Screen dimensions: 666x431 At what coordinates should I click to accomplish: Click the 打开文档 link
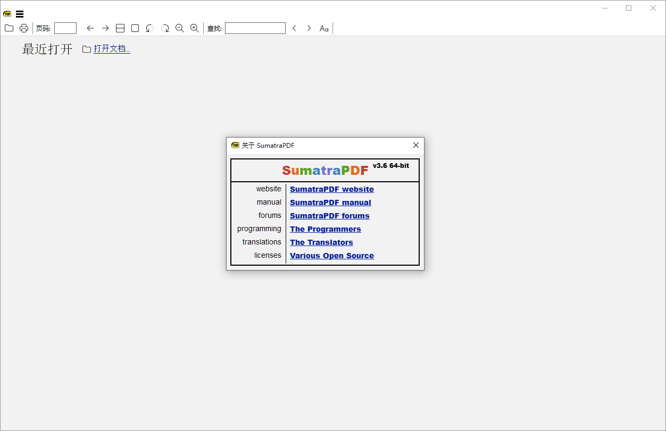click(x=112, y=49)
